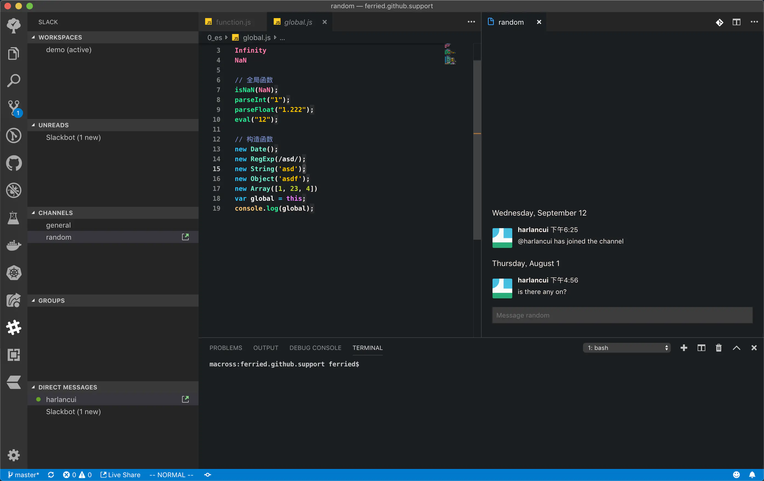
Task: Click the trash icon to kill terminal
Action: [x=719, y=348]
